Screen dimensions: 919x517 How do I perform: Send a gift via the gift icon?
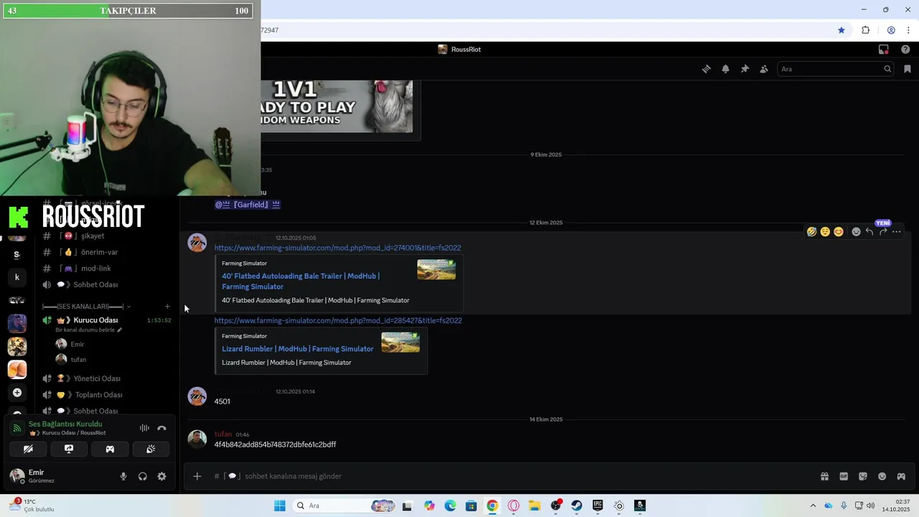click(825, 476)
